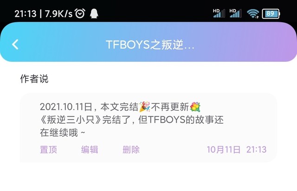The height and width of the screenshot is (191, 297).
Task: Pin the note with 置顶
Action: click(x=48, y=150)
